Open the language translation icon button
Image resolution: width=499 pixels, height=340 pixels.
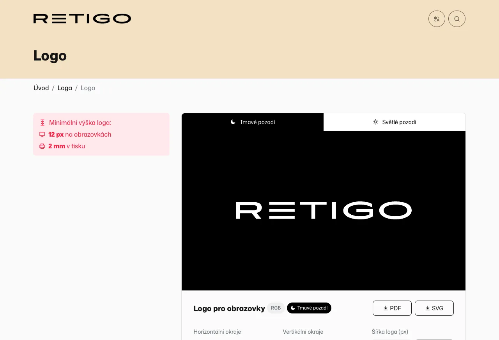pyautogui.click(x=437, y=19)
